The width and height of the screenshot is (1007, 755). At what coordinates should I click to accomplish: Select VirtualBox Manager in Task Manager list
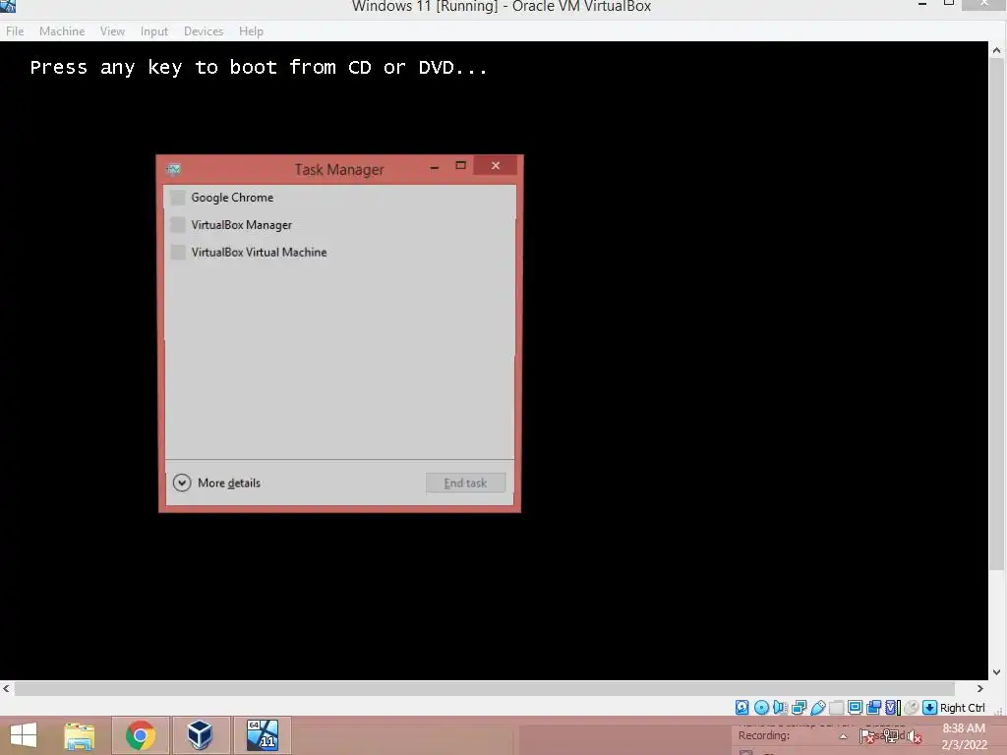339,225
